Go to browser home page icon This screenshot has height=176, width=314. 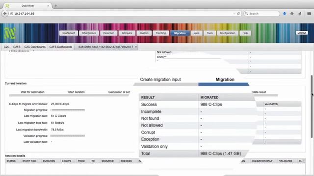pyautogui.click(x=292, y=14)
